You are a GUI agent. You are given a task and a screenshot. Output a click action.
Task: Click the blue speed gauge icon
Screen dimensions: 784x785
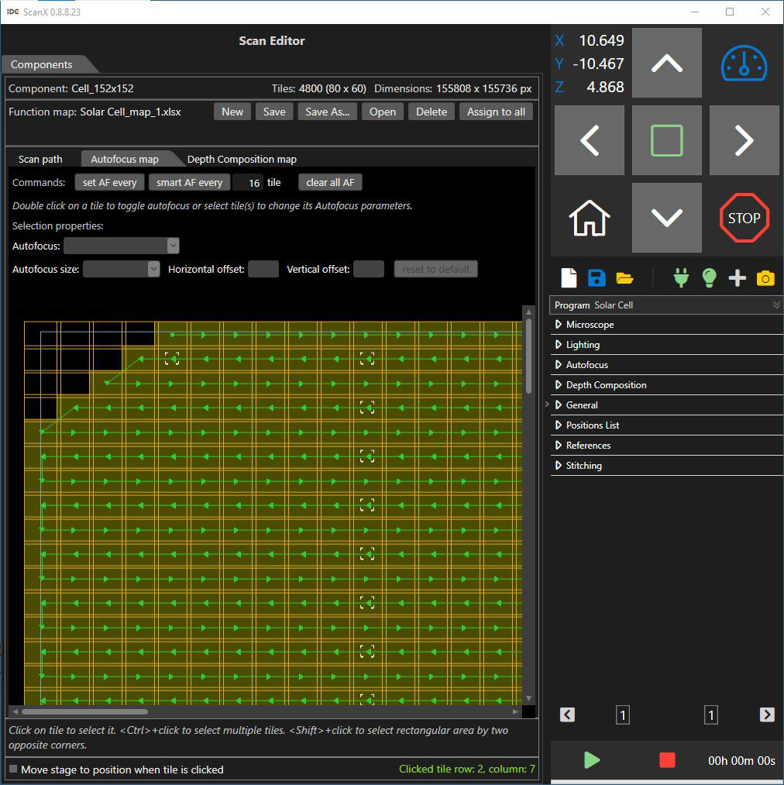coord(744,63)
